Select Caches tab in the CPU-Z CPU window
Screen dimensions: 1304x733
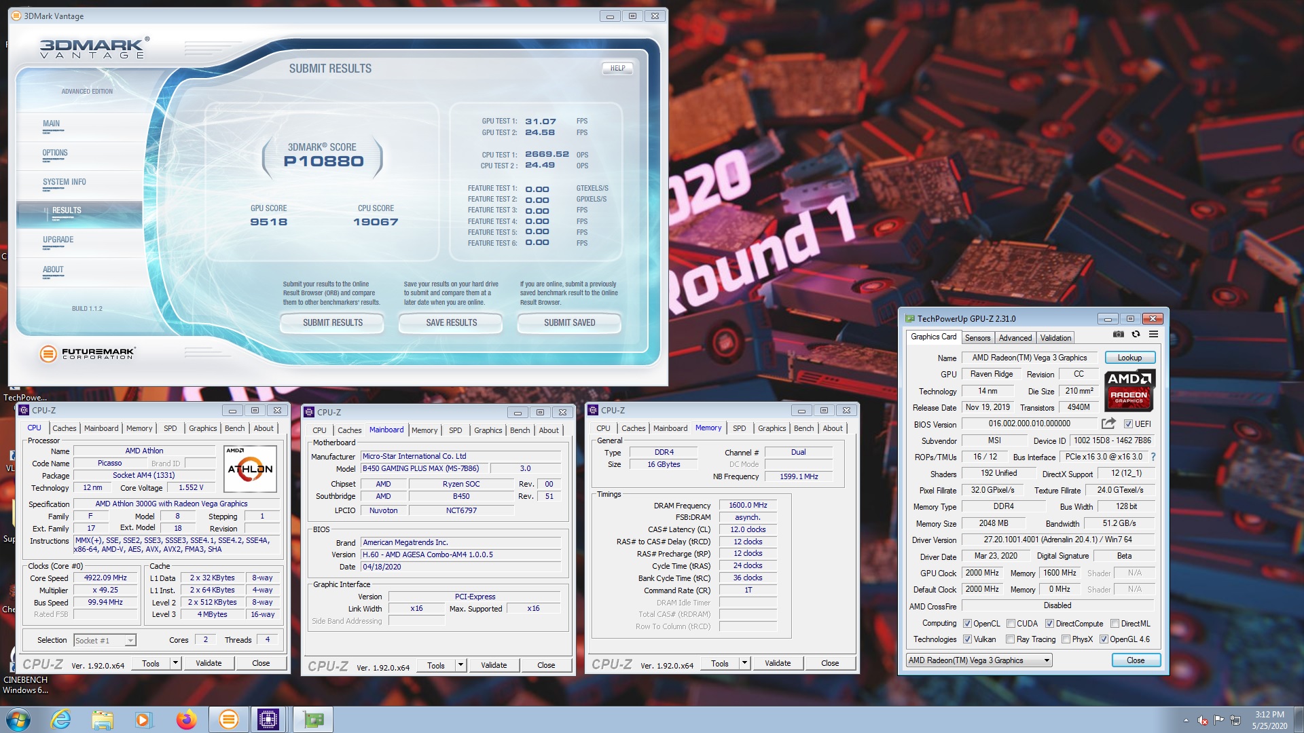pyautogui.click(x=65, y=428)
